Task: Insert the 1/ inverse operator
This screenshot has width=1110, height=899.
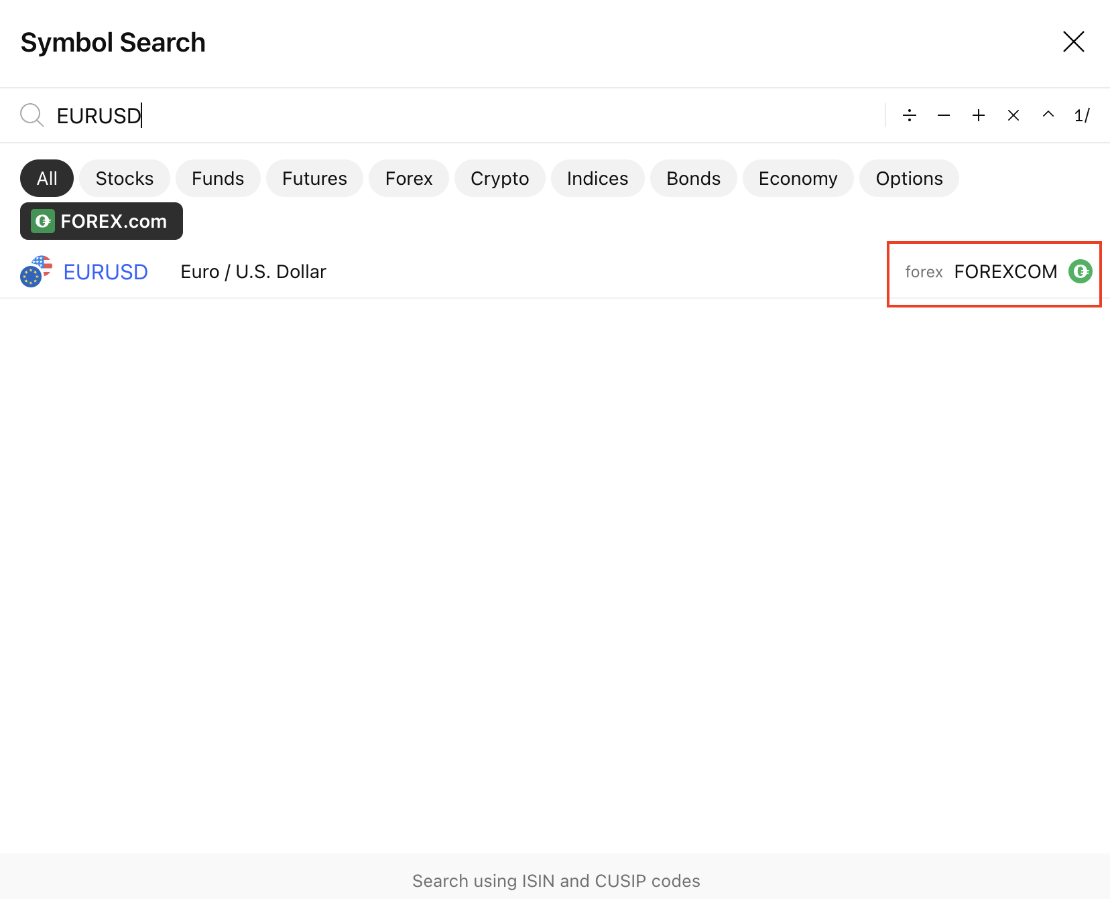Action: click(x=1082, y=115)
